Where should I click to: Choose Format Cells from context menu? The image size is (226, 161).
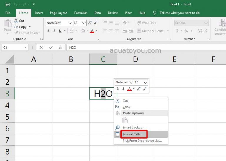coord(132,134)
